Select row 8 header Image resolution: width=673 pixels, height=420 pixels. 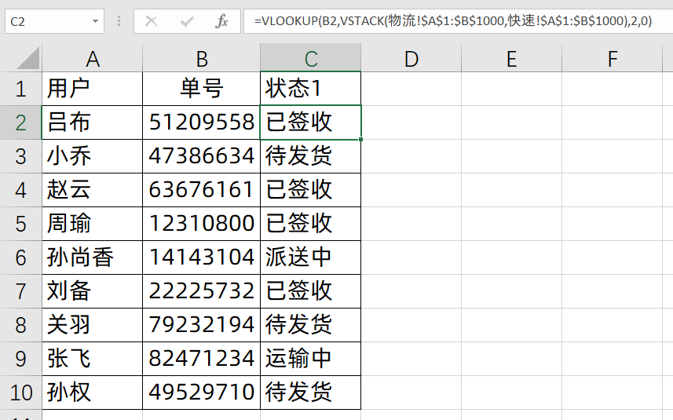tap(20, 325)
